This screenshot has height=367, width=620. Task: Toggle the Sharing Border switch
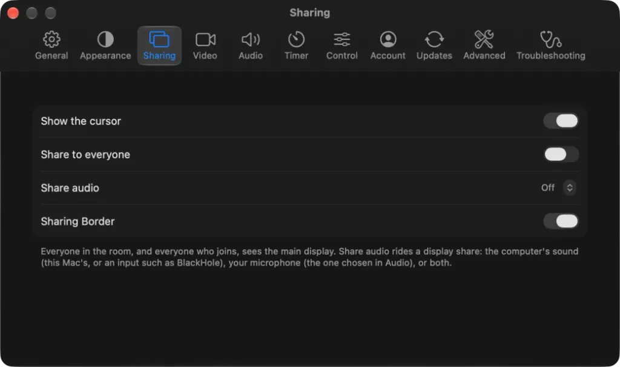[x=561, y=221]
